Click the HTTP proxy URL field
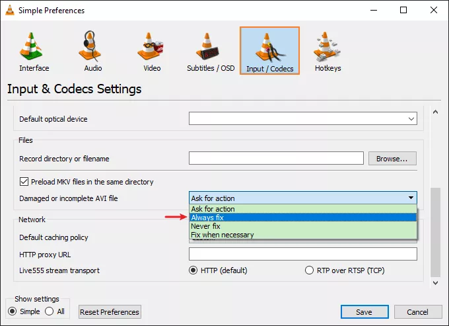This screenshot has height=326, width=449. pos(302,254)
